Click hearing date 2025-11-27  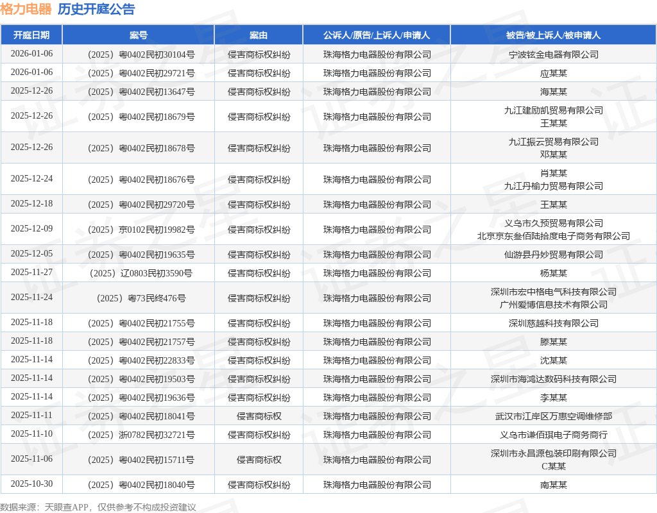[x=31, y=272]
